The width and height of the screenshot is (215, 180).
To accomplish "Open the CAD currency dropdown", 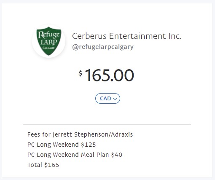I will (x=107, y=98).
